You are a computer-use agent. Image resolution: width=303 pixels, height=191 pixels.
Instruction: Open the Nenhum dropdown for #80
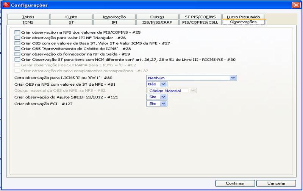click(x=233, y=78)
